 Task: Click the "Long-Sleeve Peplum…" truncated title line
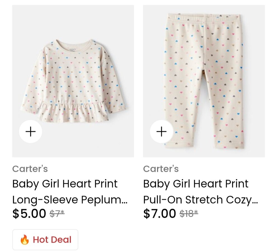point(70,200)
